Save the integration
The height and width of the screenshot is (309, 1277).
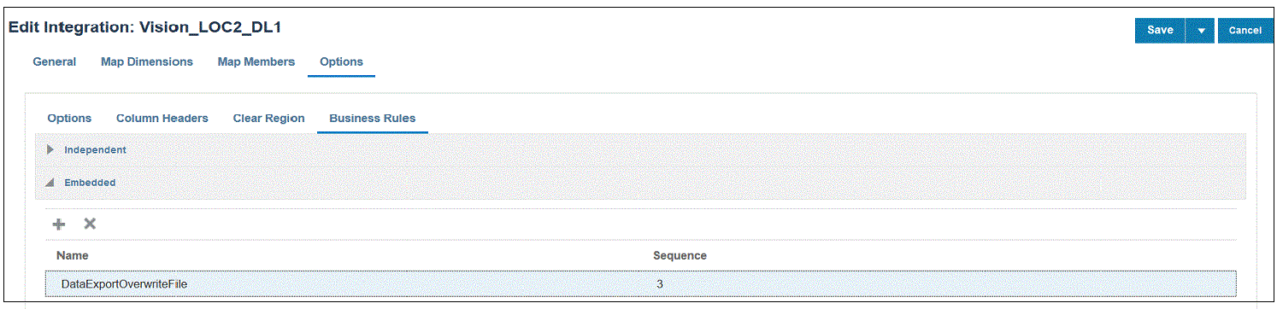pyautogui.click(x=1160, y=30)
